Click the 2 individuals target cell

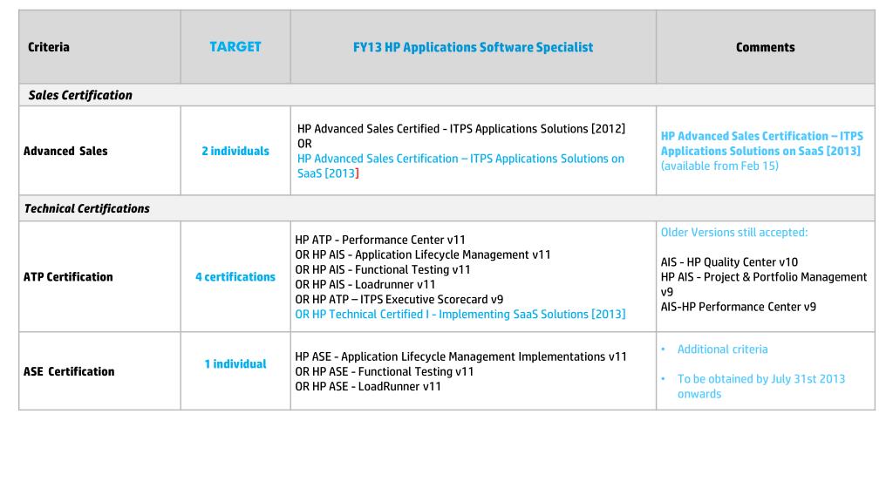[235, 151]
